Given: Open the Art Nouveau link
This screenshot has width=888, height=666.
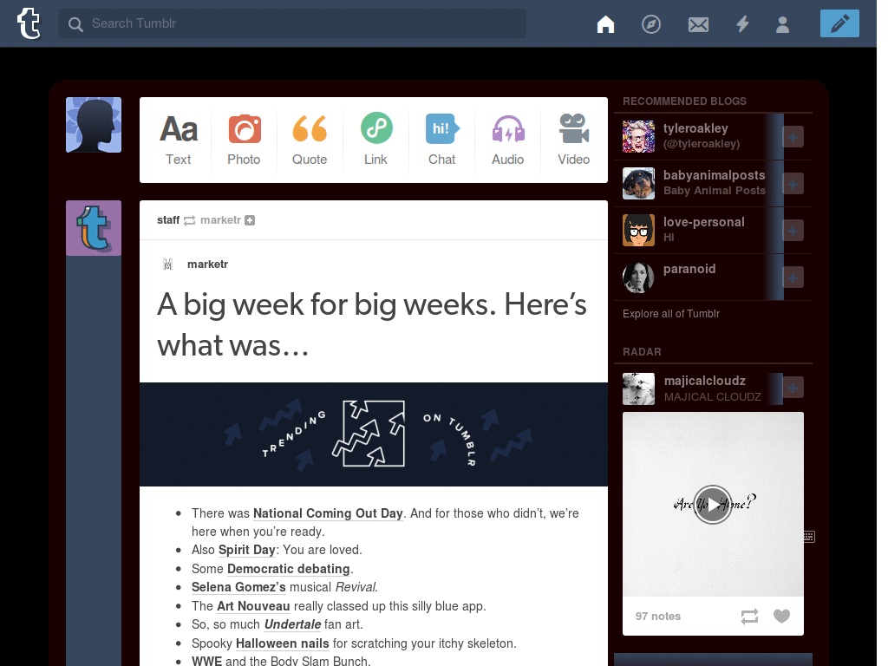Looking at the screenshot, I should tap(253, 606).
